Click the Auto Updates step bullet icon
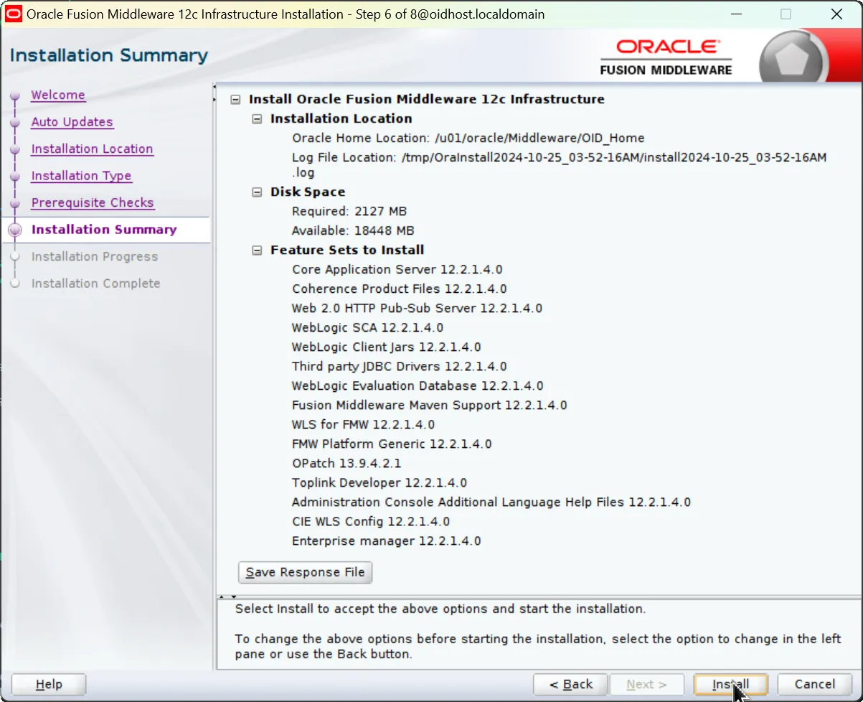 point(14,123)
